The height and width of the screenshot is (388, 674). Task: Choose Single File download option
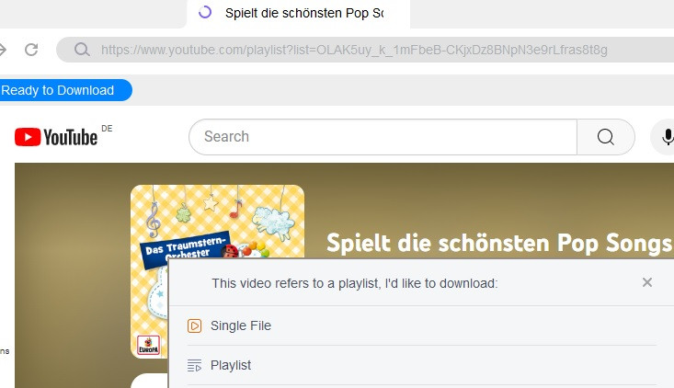click(422, 325)
